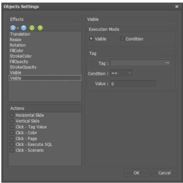Image resolution: width=183 pixels, height=183 pixels.
Task: Click the first green move arrow icon
Action: [32, 28]
